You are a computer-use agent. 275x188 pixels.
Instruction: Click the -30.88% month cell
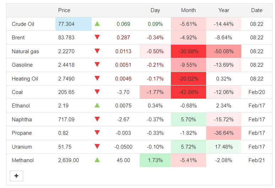(x=188, y=51)
